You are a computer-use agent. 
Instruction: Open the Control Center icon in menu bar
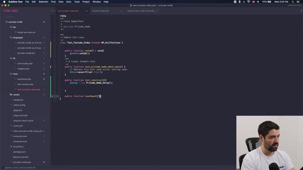pos(298,2)
